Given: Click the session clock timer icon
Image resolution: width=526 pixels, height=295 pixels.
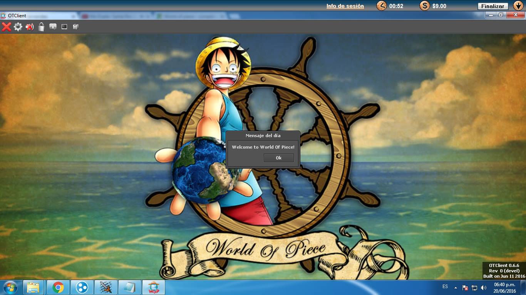Looking at the screenshot, I should 382,6.
